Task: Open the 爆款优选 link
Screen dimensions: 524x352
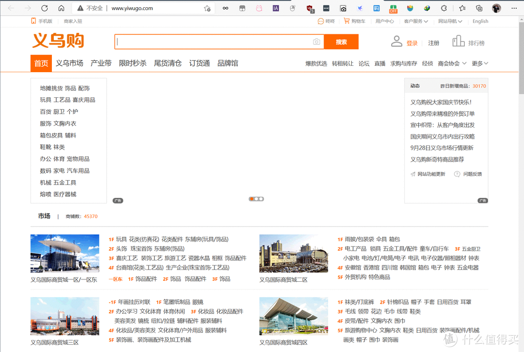Action: coord(316,63)
